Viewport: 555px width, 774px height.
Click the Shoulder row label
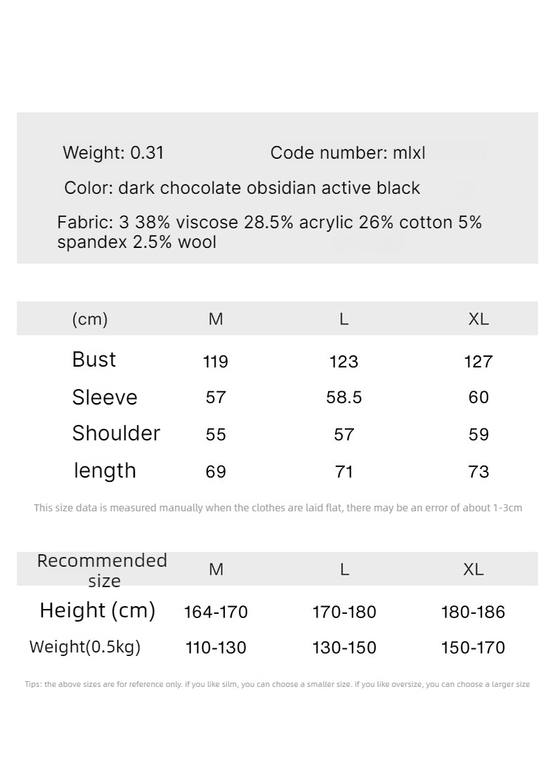[x=116, y=433]
